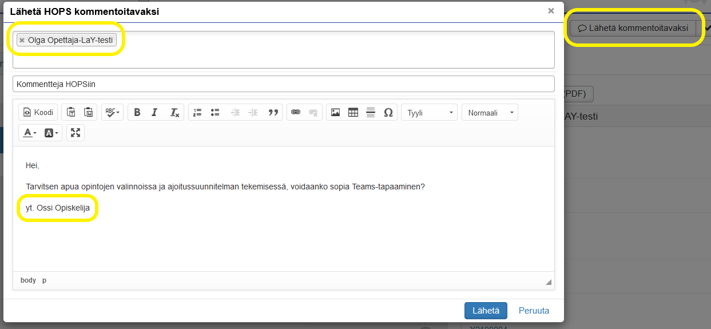Insert a hyperlink
This screenshot has width=711, height=329.
pos(296,112)
